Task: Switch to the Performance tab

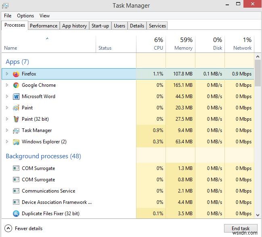Action: click(44, 26)
